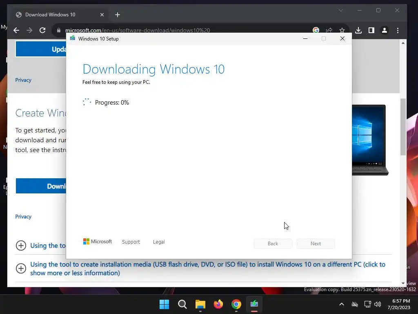Image resolution: width=418 pixels, height=314 pixels.
Task: Click 'Downloading Windows 10' heading
Action: click(153, 69)
